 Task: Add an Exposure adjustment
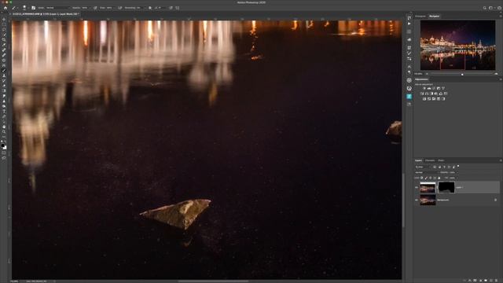(439, 88)
